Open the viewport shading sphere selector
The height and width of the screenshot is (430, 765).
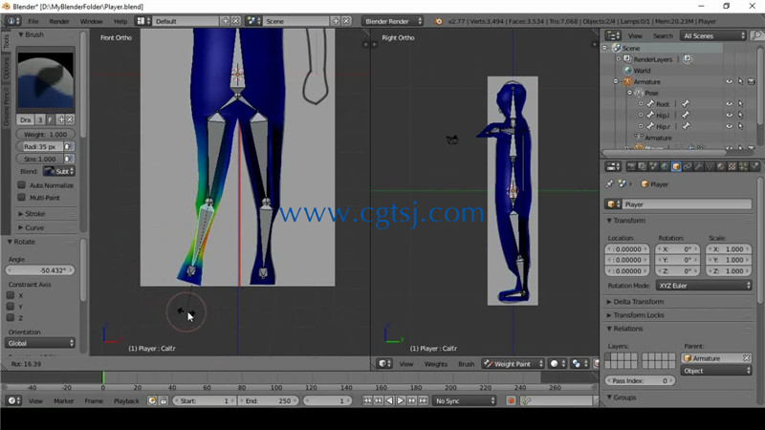557,364
